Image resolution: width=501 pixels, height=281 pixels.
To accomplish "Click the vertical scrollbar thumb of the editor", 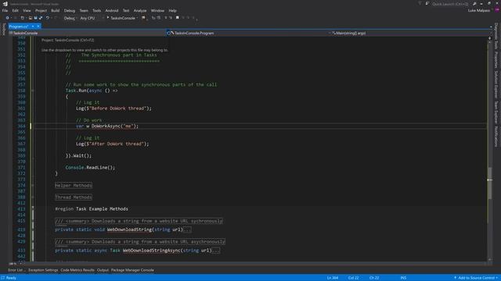I will pyautogui.click(x=489, y=183).
